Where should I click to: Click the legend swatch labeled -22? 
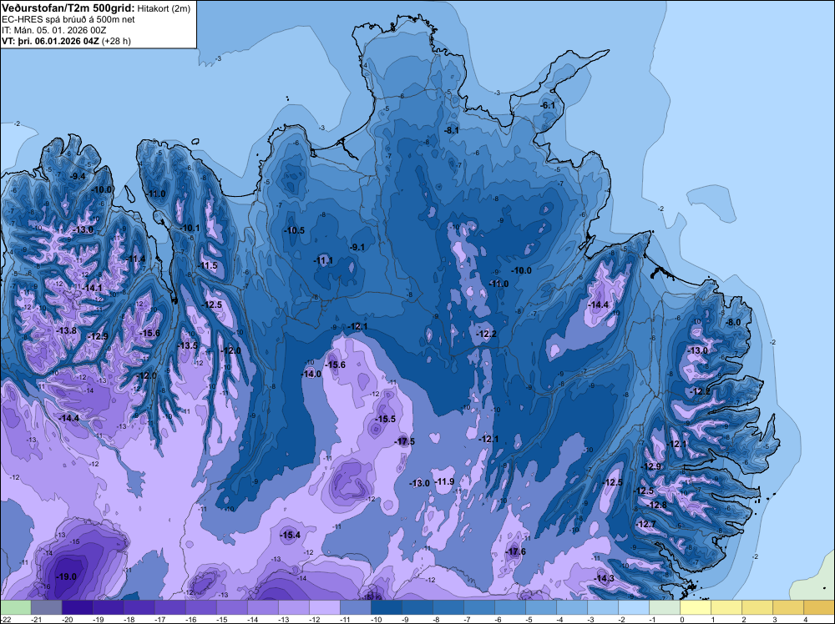pos(15,607)
